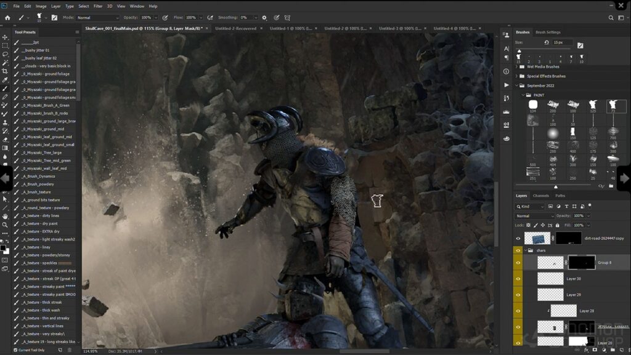Click the Home icon in options bar

(x=7, y=18)
